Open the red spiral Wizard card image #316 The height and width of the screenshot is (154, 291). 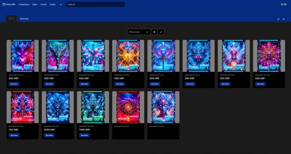pyautogui.click(x=128, y=107)
